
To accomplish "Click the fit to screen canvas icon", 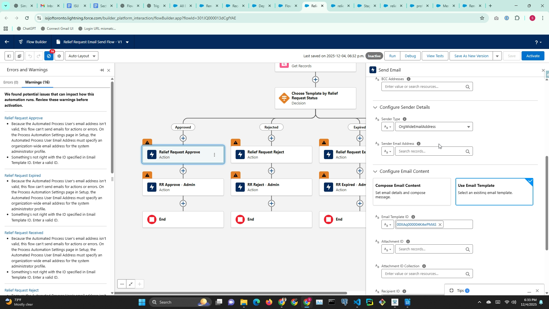I will click(131, 284).
